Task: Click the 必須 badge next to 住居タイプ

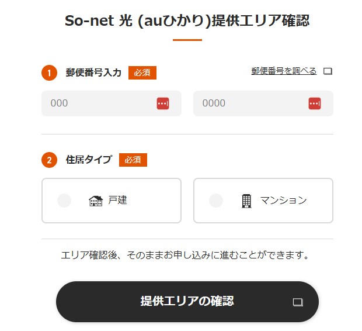Action: tap(133, 160)
